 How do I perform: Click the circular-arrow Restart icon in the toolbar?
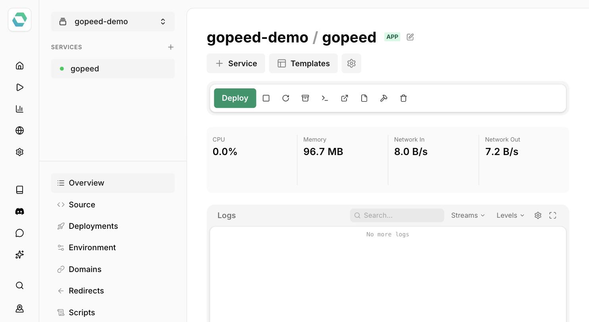coord(286,98)
